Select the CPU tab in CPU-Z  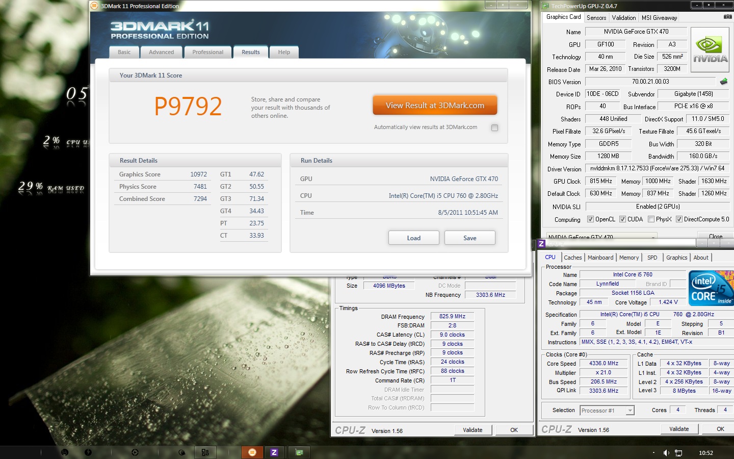[x=550, y=257]
